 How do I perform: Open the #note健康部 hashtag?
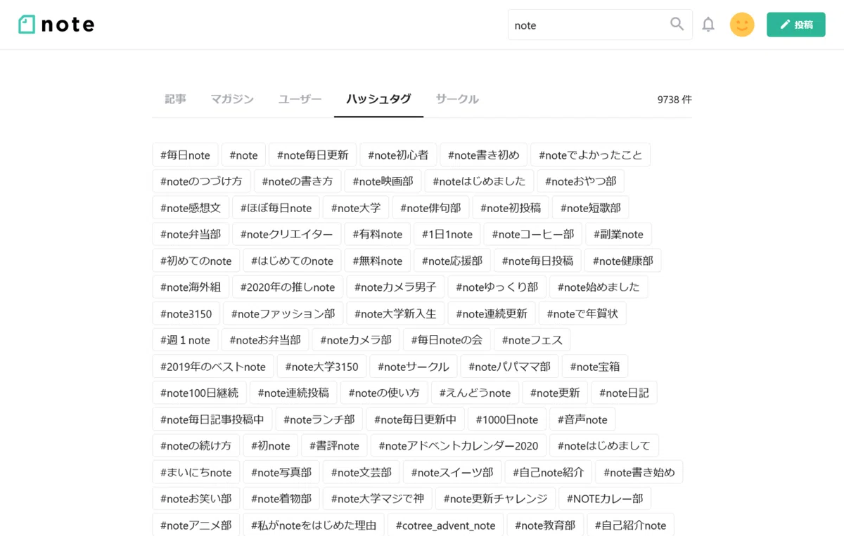[x=623, y=261]
